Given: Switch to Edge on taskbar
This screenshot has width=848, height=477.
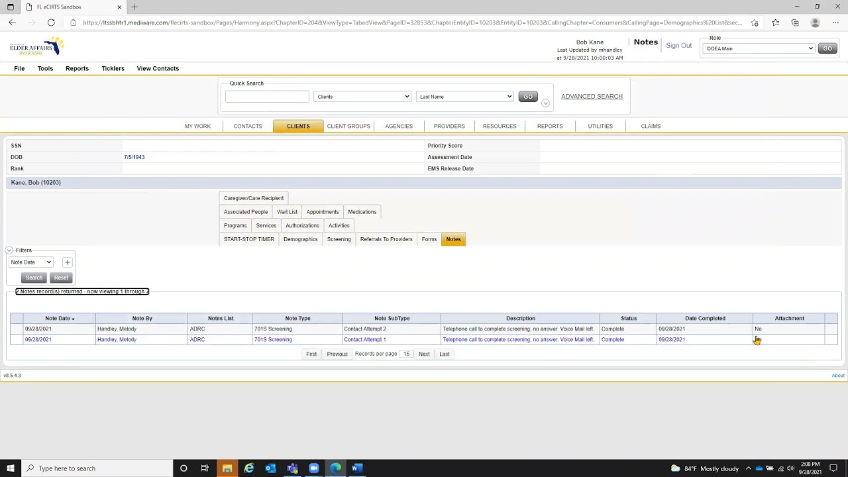Looking at the screenshot, I should (336, 468).
